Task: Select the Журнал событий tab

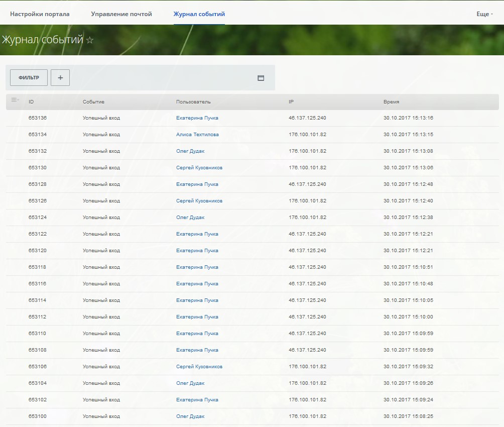Action: pos(199,14)
